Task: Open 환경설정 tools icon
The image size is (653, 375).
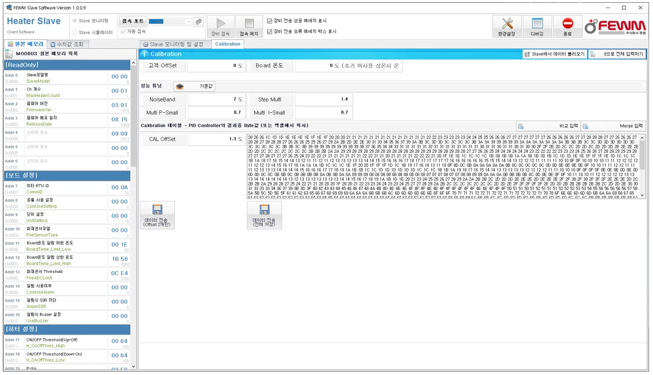Action: [507, 23]
